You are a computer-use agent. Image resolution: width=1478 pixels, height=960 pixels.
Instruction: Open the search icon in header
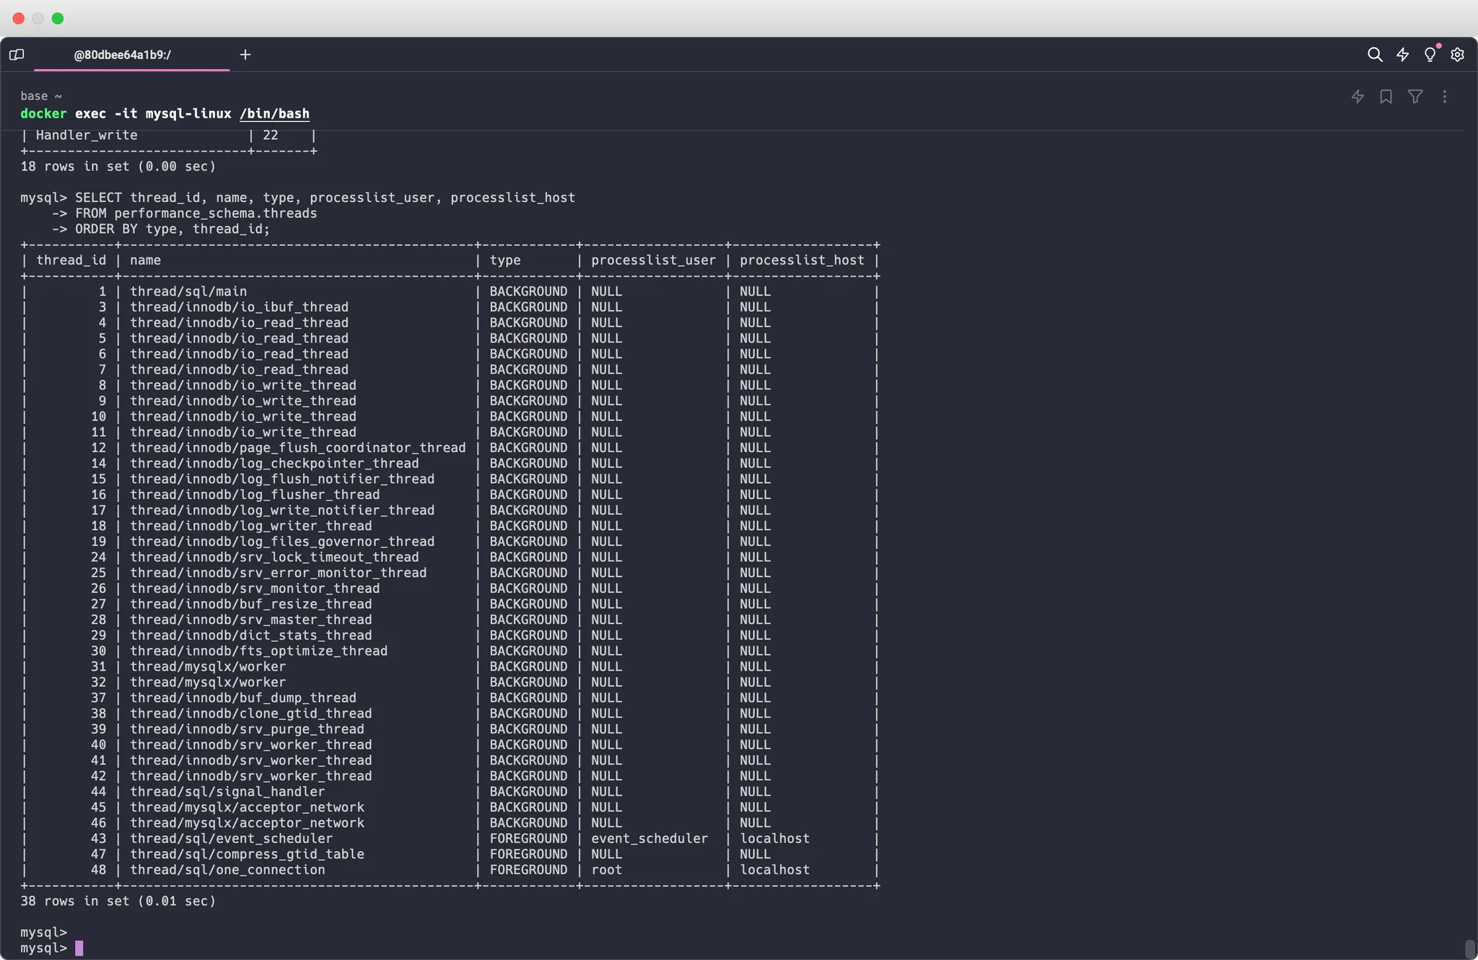[1375, 55]
